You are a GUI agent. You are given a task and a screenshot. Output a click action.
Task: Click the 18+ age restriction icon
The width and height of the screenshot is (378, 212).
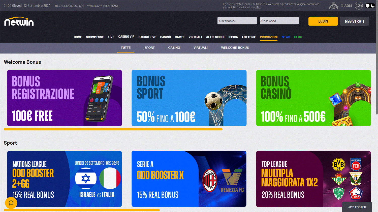(x=359, y=6)
